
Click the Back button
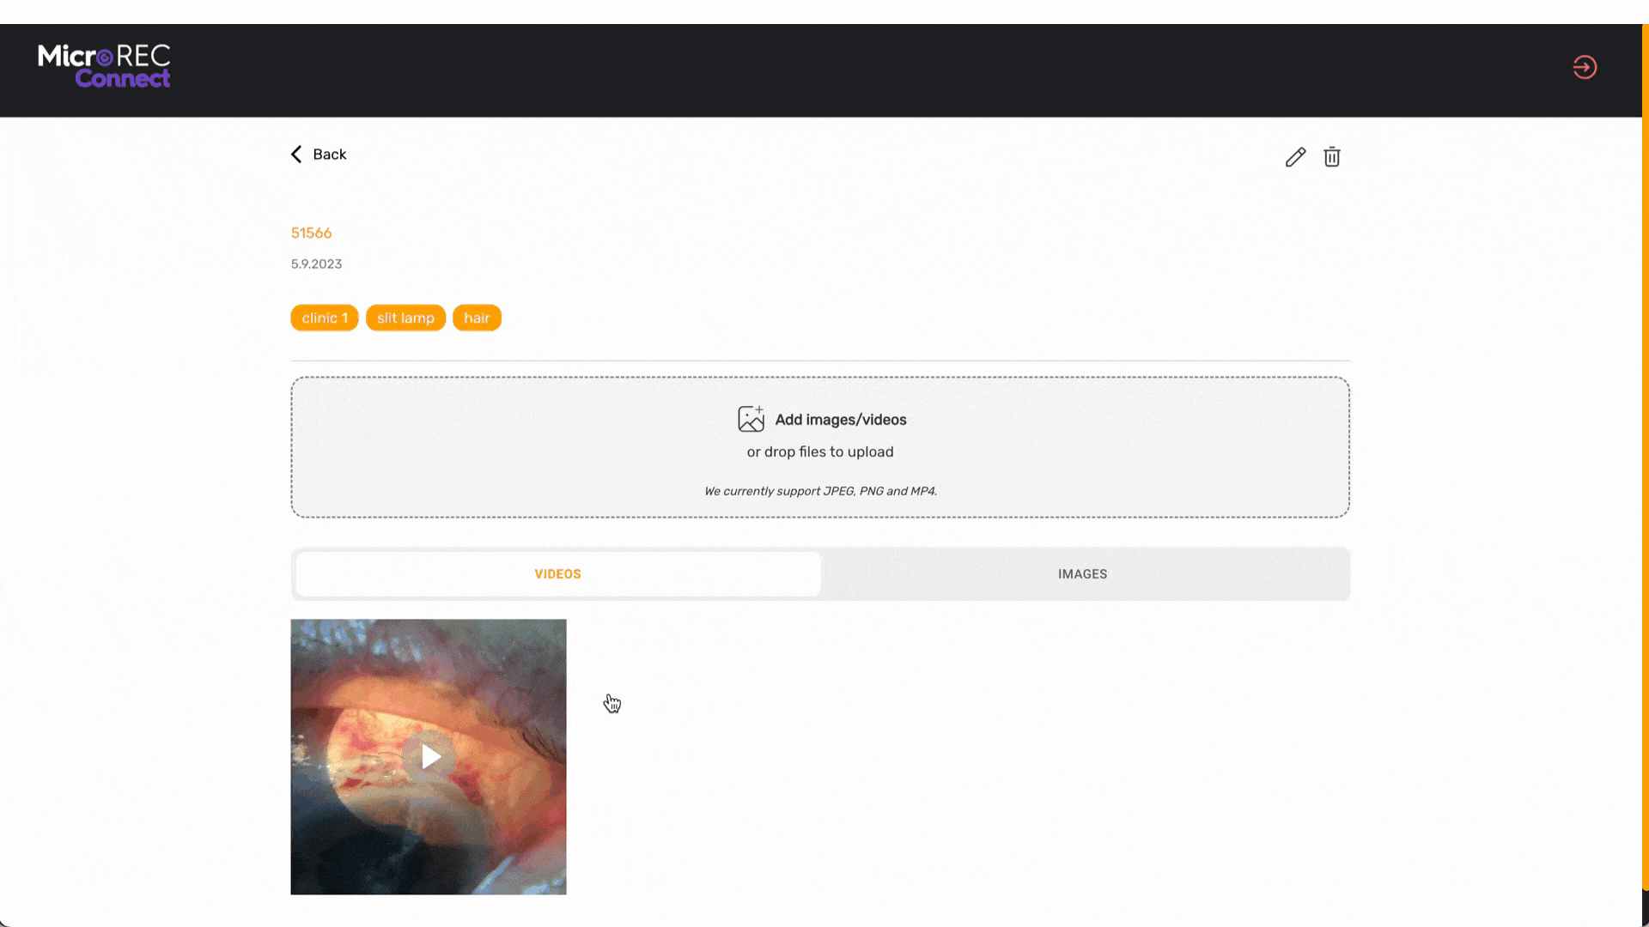point(318,154)
